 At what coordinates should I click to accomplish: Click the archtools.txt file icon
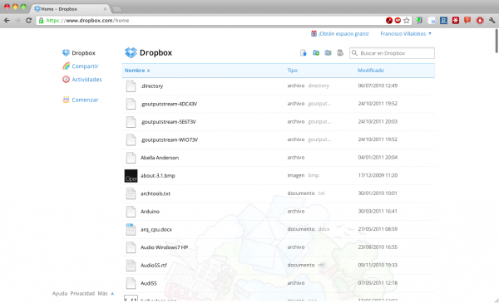point(131,193)
